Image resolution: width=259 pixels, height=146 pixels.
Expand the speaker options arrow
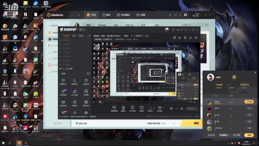pyautogui.click(x=163, y=108)
